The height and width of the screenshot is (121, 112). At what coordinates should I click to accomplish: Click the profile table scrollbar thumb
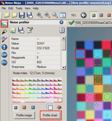(x=64, y=45)
